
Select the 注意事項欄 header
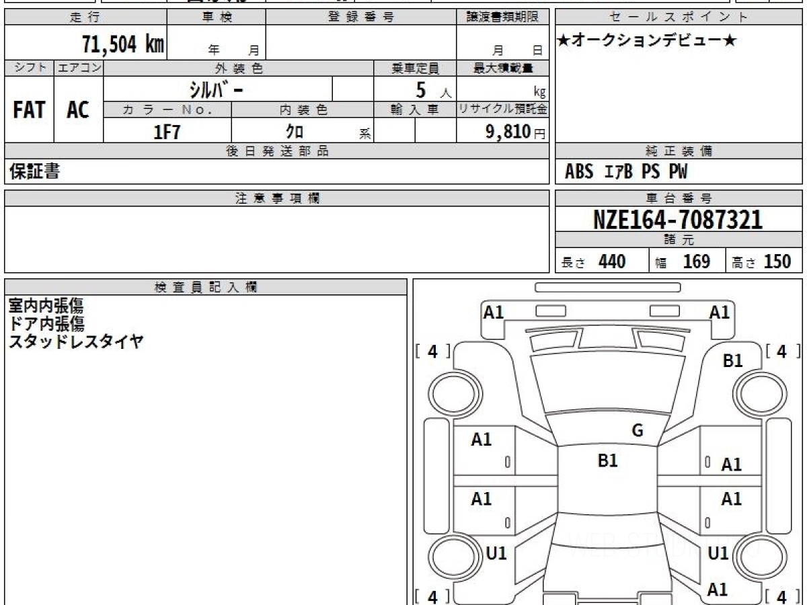point(277,198)
